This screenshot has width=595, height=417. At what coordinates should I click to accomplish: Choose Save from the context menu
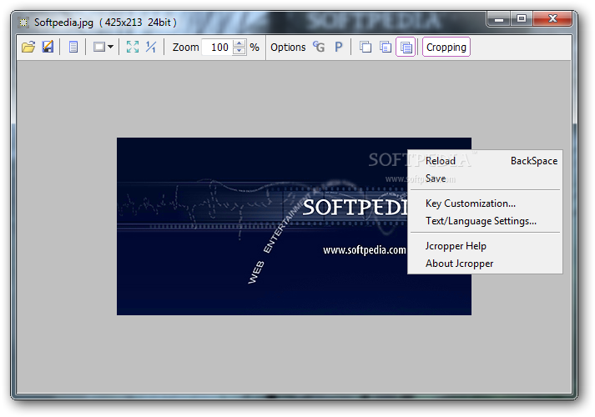485,178
